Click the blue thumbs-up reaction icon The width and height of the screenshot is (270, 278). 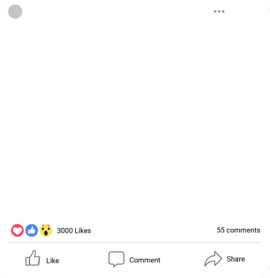pos(31,230)
